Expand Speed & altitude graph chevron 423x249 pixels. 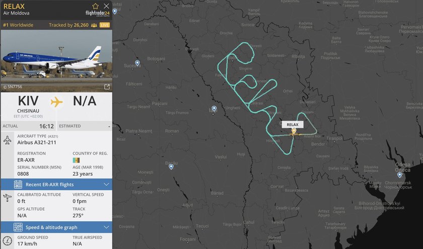[106, 227]
